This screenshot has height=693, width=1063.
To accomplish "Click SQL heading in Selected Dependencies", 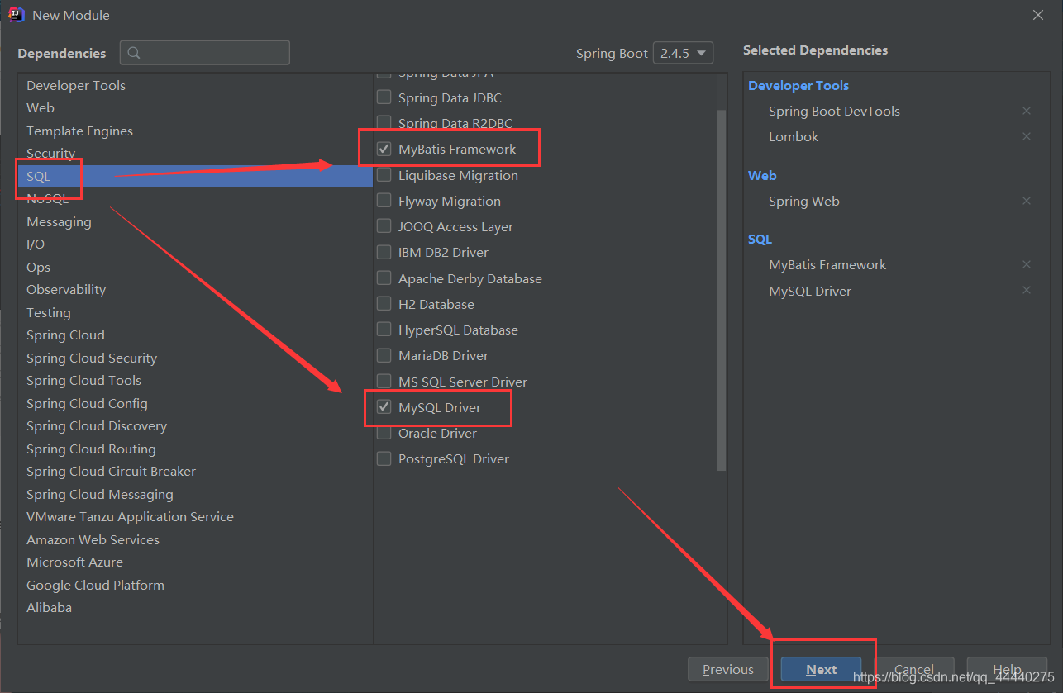I will (760, 239).
